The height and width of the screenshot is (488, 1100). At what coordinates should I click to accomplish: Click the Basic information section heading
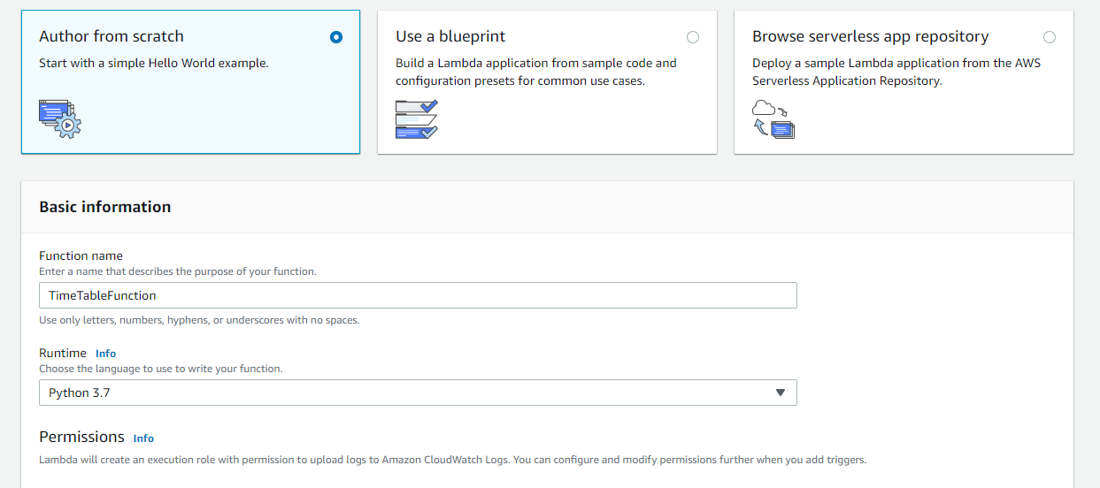click(105, 207)
